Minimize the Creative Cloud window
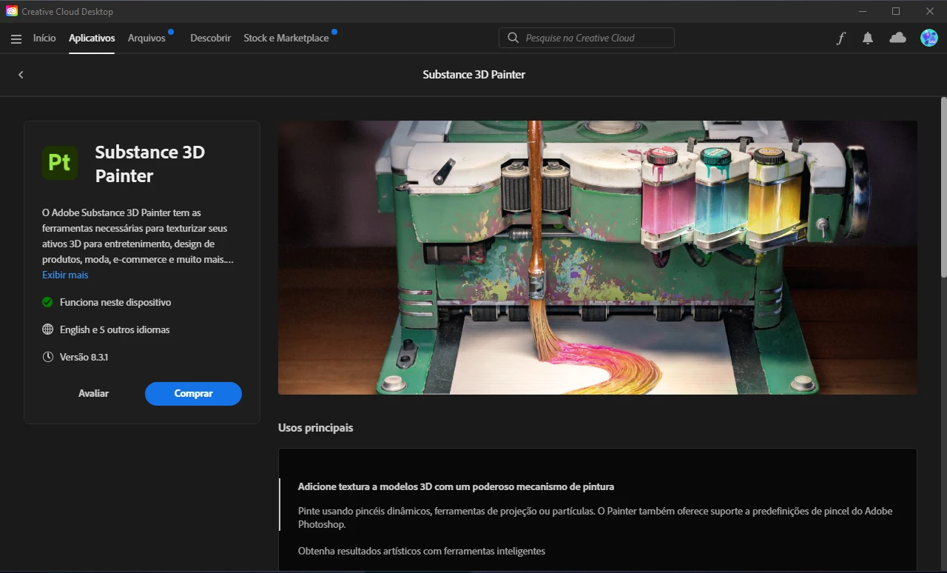947x573 pixels. tap(863, 11)
